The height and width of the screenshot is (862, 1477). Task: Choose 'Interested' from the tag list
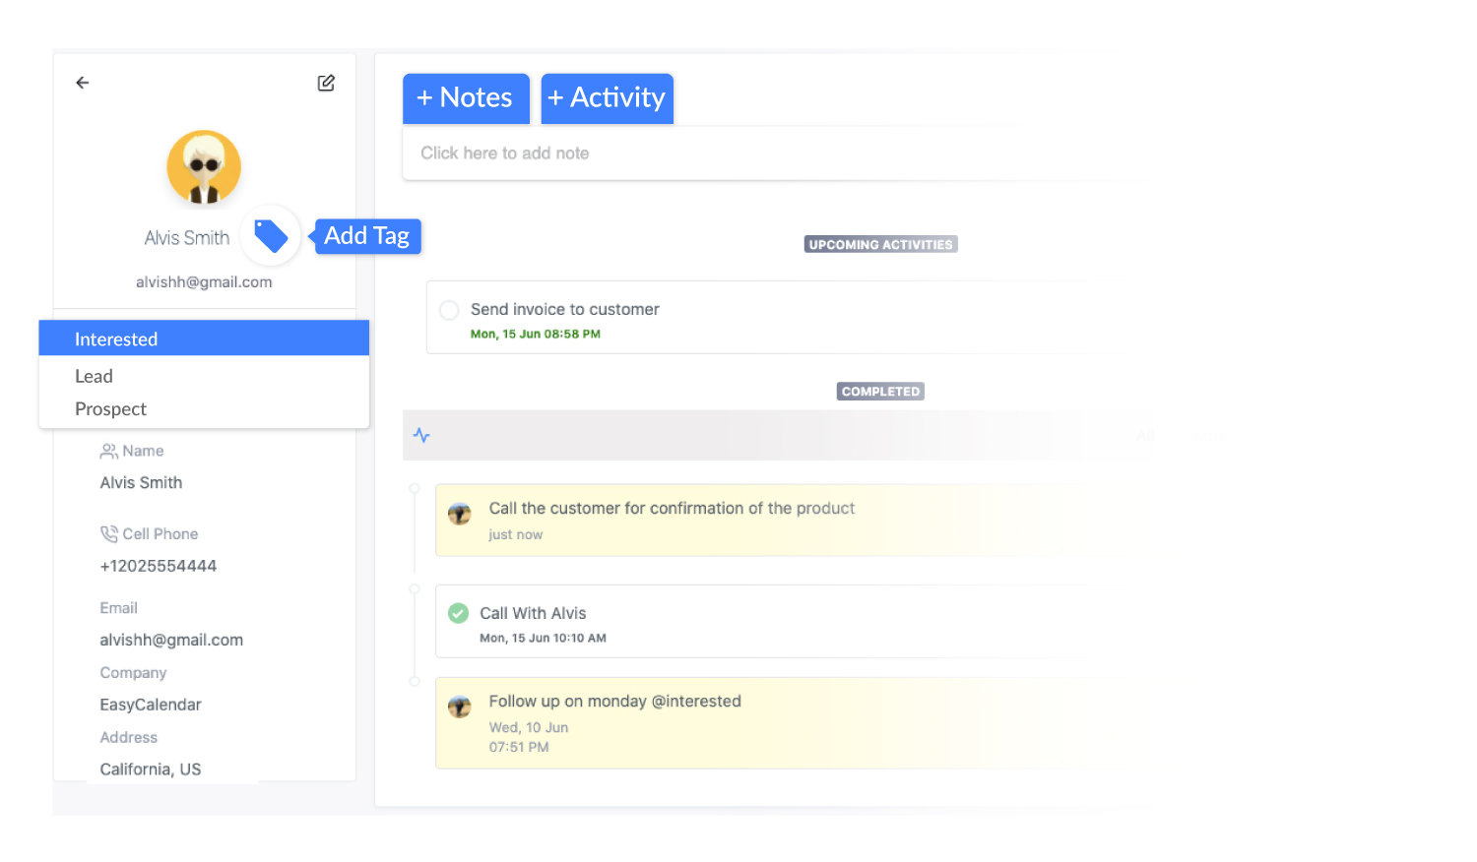(115, 339)
